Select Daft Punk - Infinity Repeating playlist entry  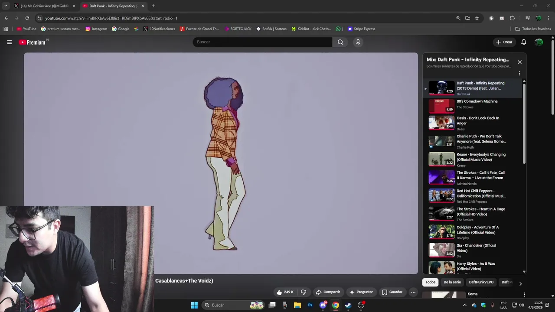[473, 88]
